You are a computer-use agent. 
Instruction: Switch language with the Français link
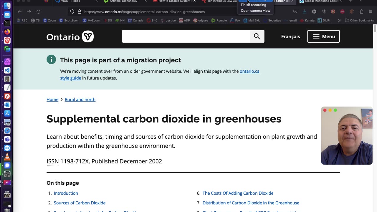[x=290, y=37]
